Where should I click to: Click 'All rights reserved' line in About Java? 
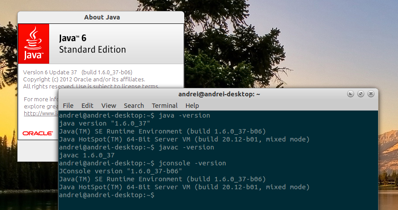91,86
